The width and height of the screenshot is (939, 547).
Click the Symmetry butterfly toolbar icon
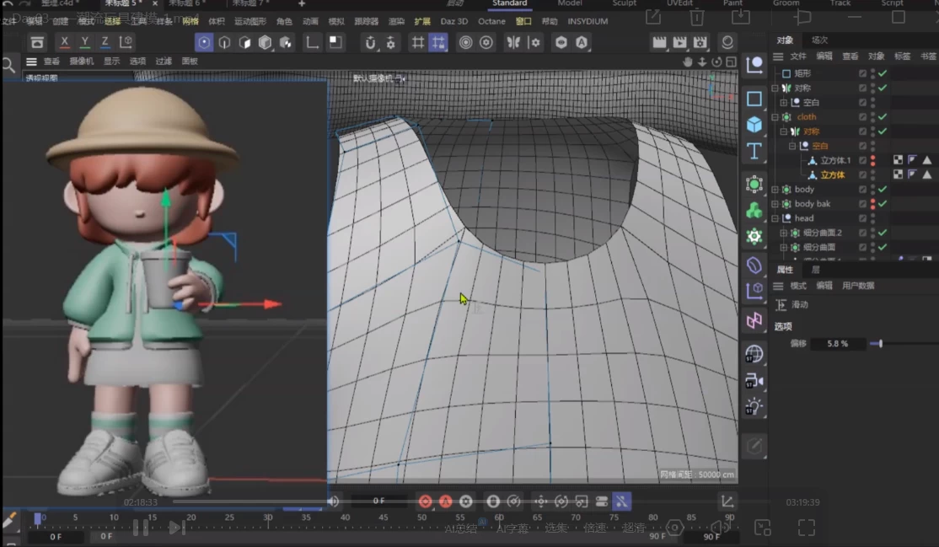point(512,42)
